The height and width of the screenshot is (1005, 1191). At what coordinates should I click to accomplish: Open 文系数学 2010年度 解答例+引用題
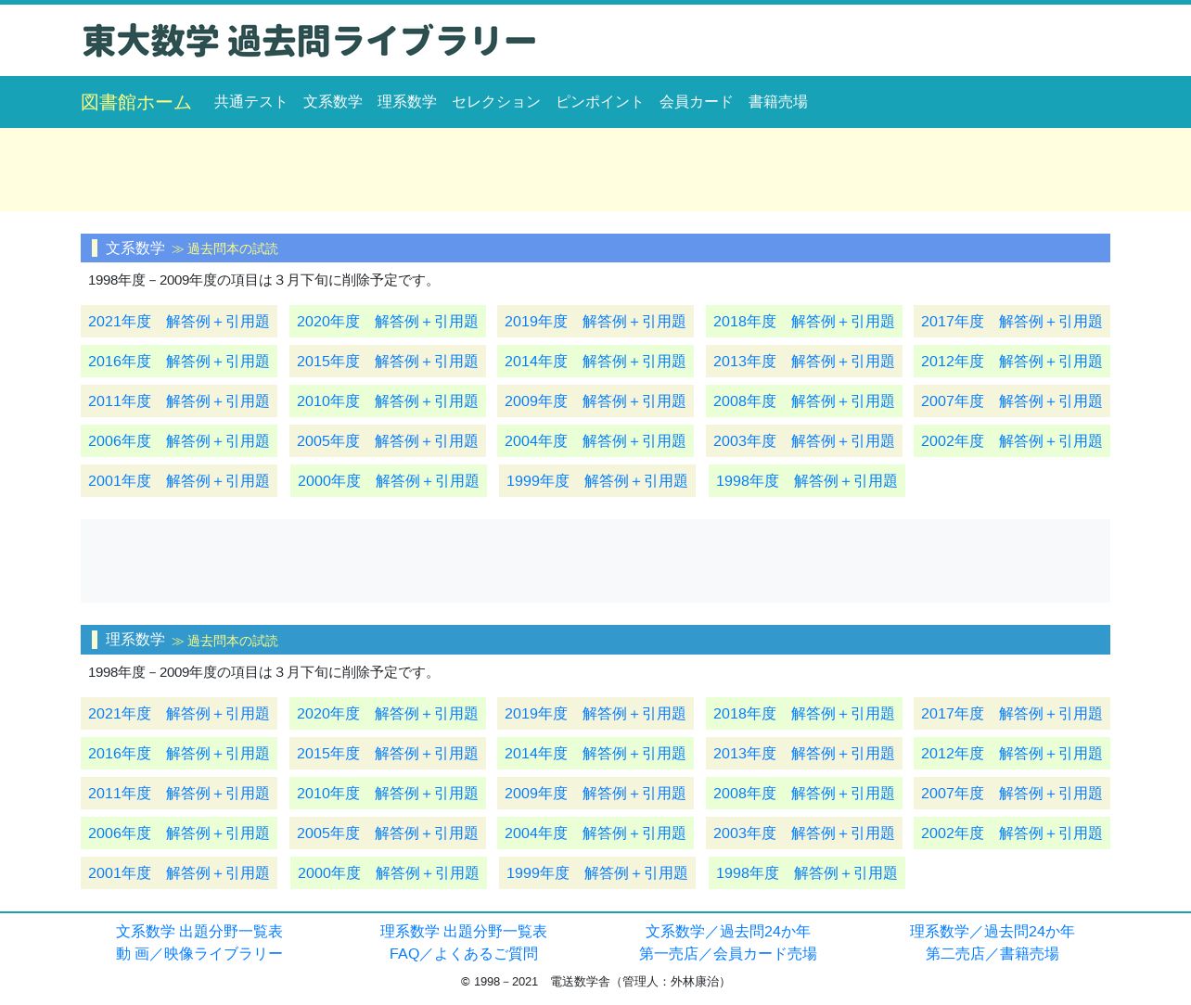[388, 401]
